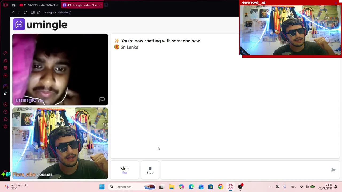This screenshot has height=192, width=342.
Task: Open Extensions cube icon in Opera sidebar
Action: (x=5, y=119)
